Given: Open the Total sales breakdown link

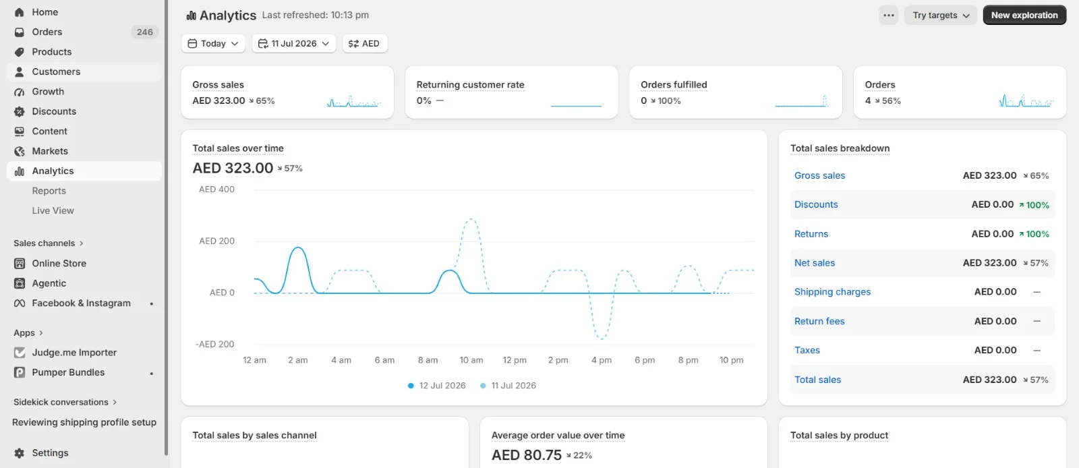Looking at the screenshot, I should click(x=817, y=380).
